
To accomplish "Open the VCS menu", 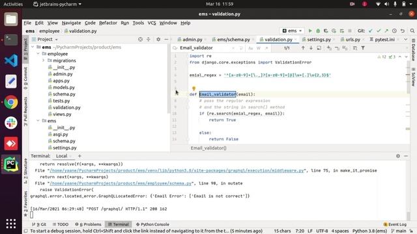I will pos(152,23).
